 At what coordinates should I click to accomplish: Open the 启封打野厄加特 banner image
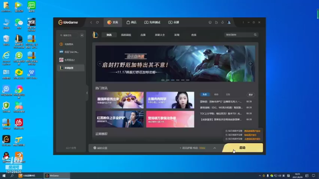click(175, 64)
